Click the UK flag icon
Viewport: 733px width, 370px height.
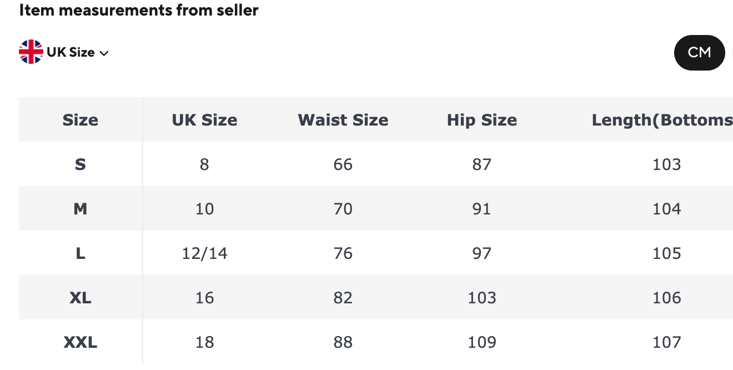pyautogui.click(x=31, y=52)
